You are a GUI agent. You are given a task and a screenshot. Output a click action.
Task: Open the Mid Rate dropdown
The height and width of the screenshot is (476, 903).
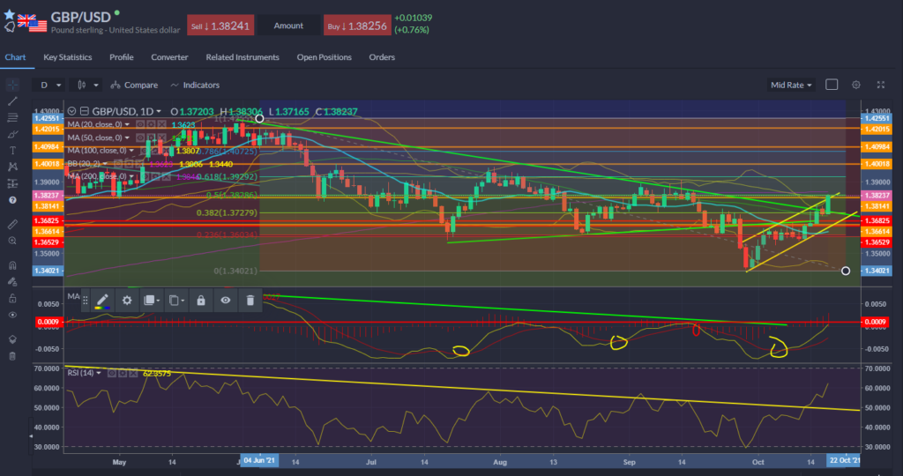click(x=792, y=85)
